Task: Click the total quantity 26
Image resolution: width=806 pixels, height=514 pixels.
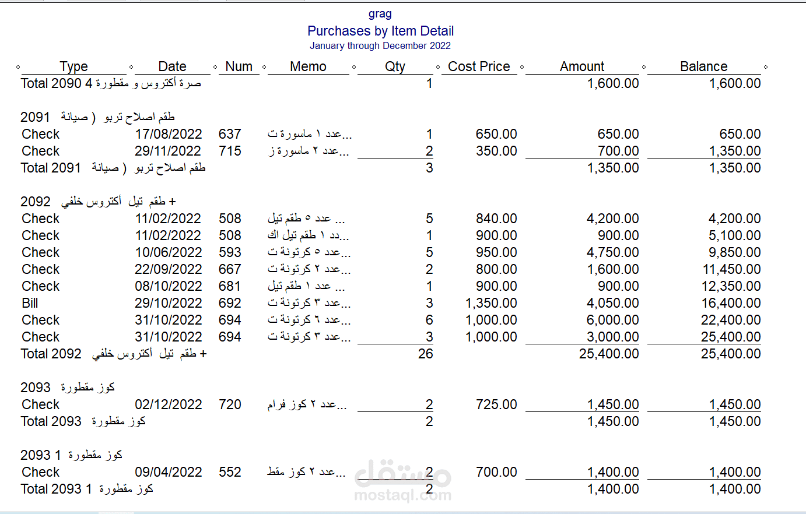Action: [426, 354]
